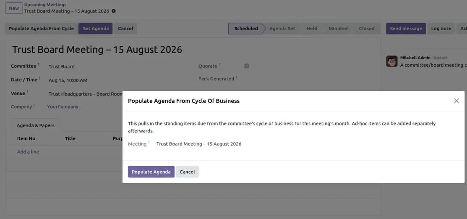Click the 10:44 AM message timestamp
Image resolution: width=467 pixels, height=219 pixels.
click(440, 58)
